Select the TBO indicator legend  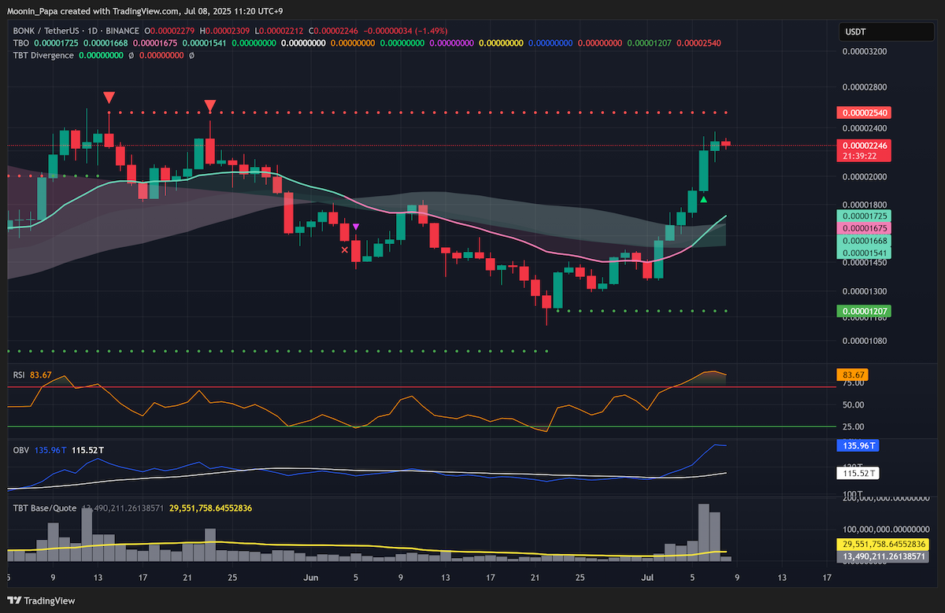tap(21, 43)
